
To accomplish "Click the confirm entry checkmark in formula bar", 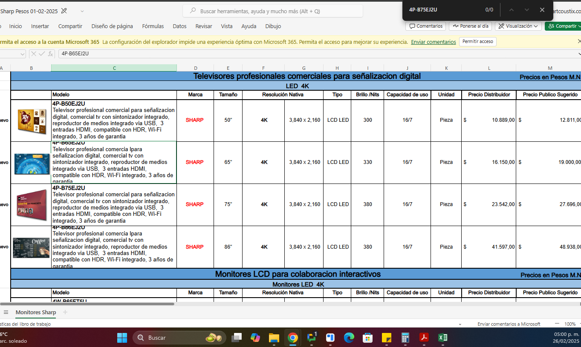I will coord(41,54).
